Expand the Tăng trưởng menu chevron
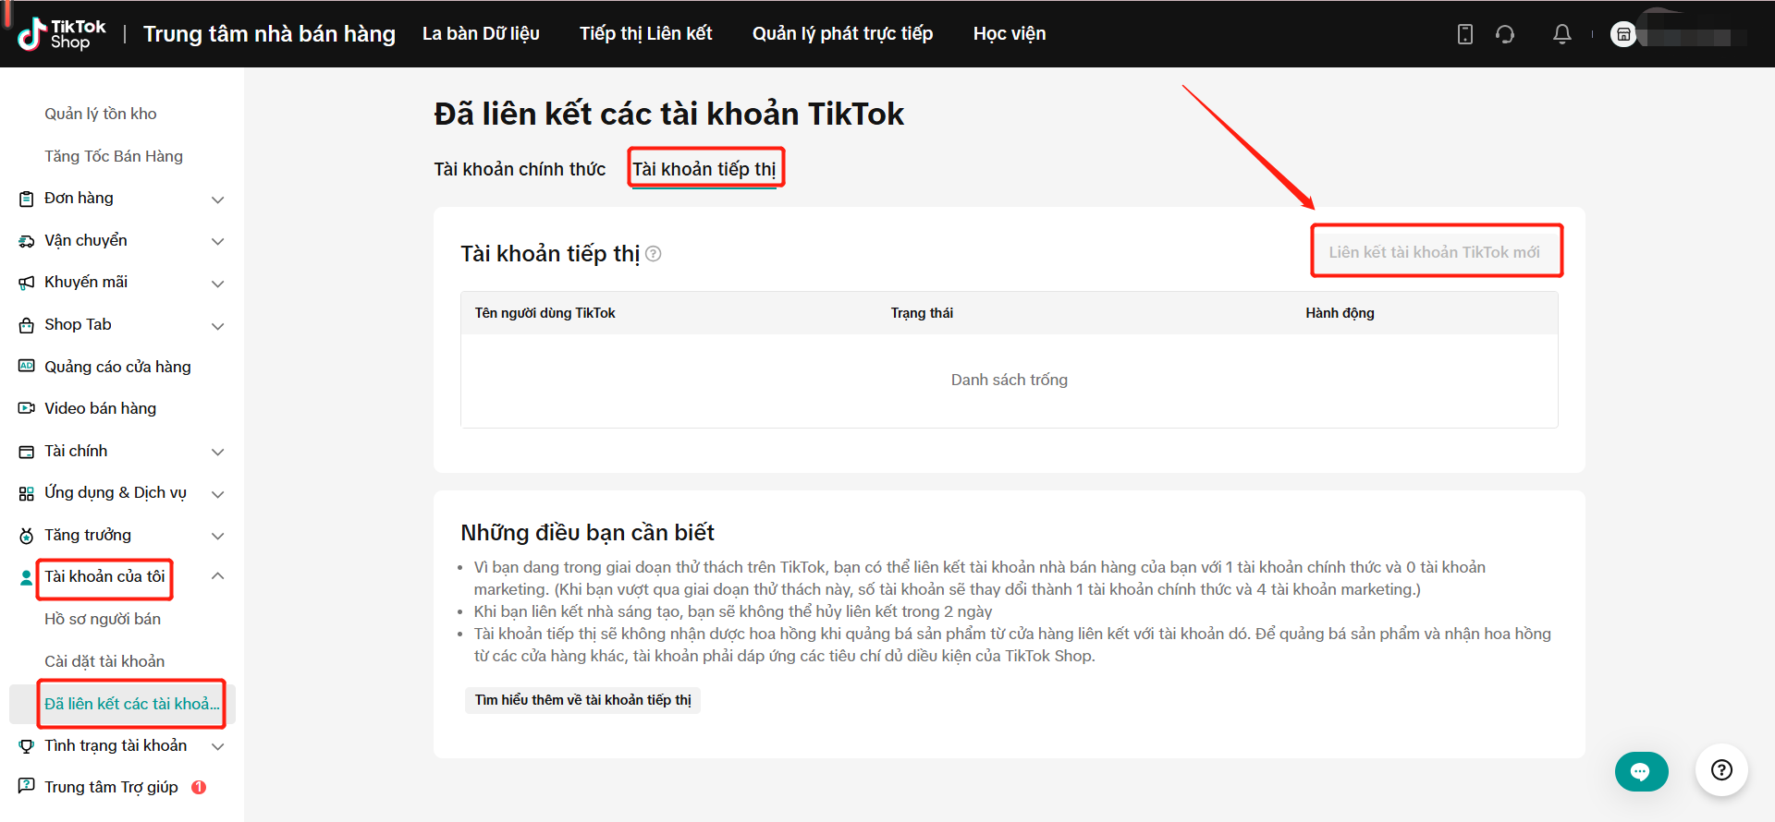Viewport: 1775px width, 822px height. coord(218,536)
